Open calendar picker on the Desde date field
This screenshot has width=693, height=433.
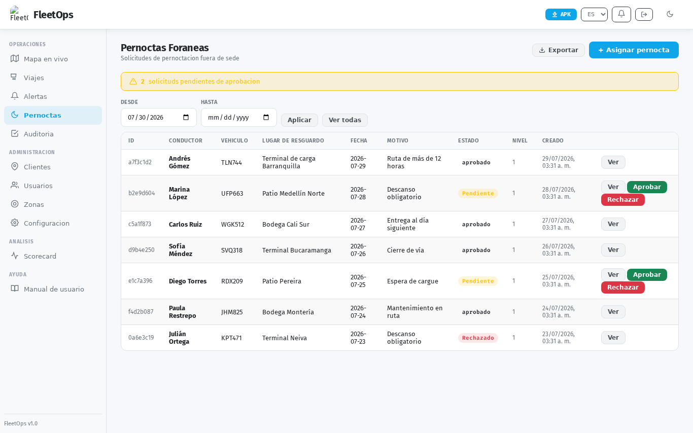186,117
